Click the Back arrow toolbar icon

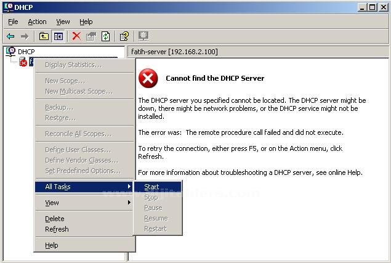[10, 36]
